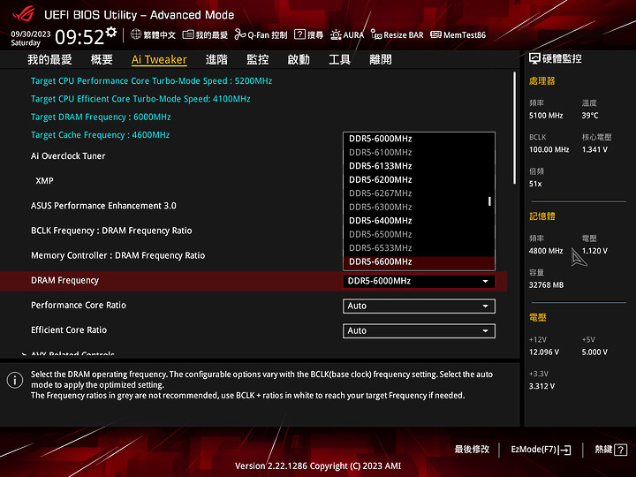The image size is (636, 477).
Task: Click the CPU temperature 39°C reading
Action: [x=590, y=116]
